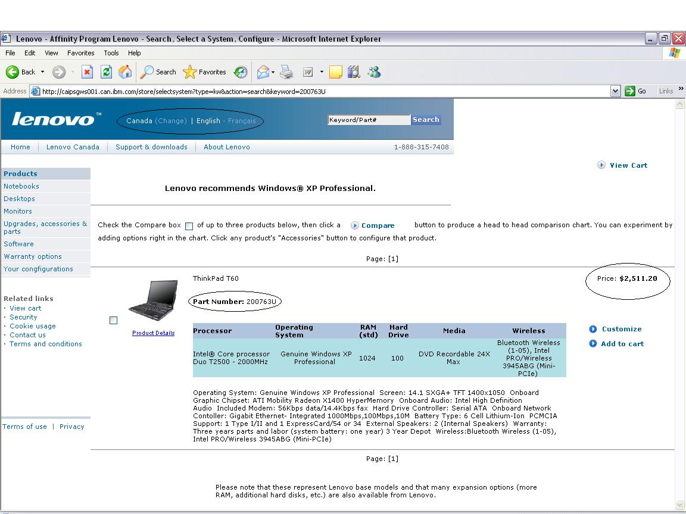Open Support & downloads tab
The image size is (686, 514).
(x=151, y=147)
